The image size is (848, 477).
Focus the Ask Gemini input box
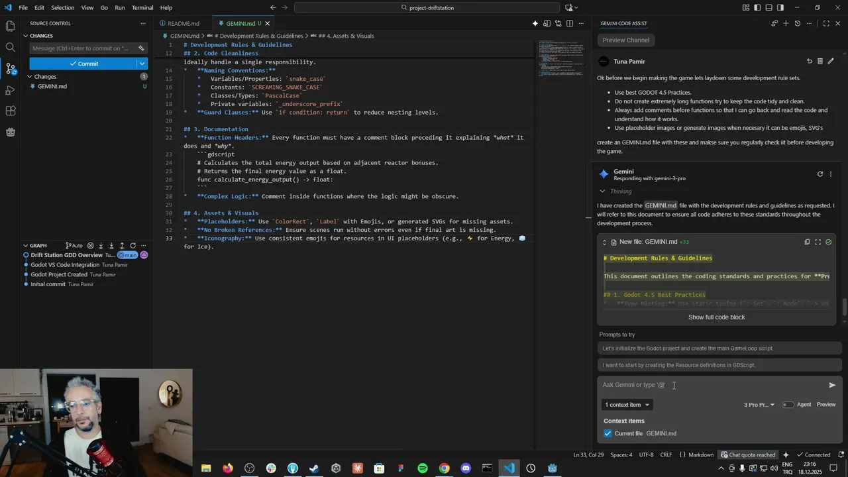[x=712, y=385]
